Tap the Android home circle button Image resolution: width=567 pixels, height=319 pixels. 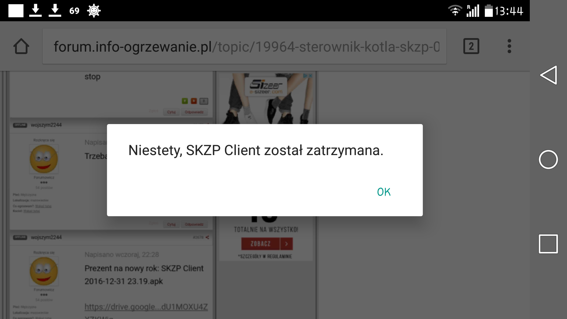tap(548, 159)
